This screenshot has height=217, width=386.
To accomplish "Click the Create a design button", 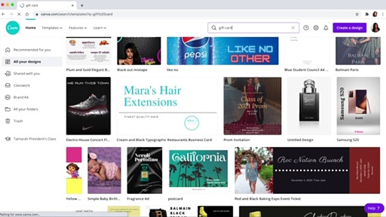I will click(x=350, y=28).
